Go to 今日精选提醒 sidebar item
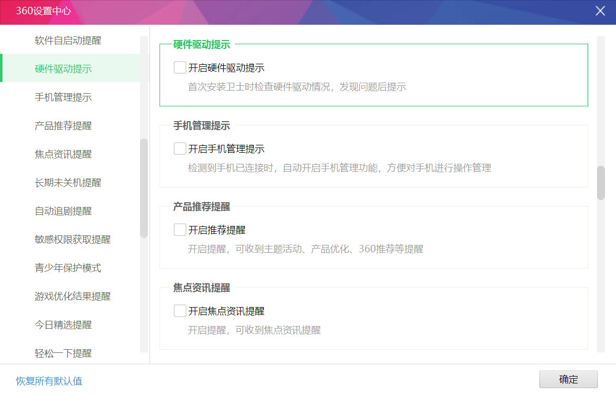This screenshot has height=395, width=616. [63, 325]
